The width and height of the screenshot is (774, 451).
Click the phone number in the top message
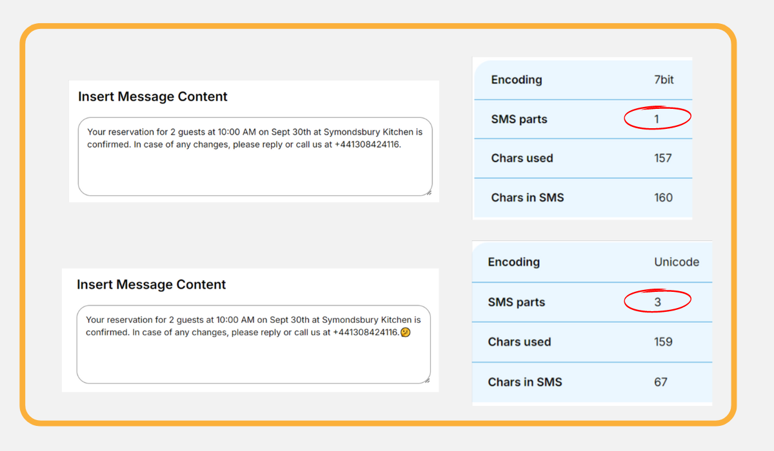point(367,144)
